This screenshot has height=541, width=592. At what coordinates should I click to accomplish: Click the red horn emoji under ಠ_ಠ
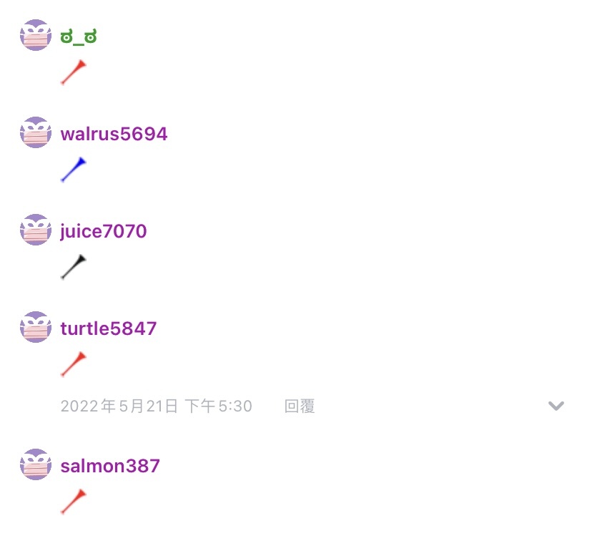(74, 72)
